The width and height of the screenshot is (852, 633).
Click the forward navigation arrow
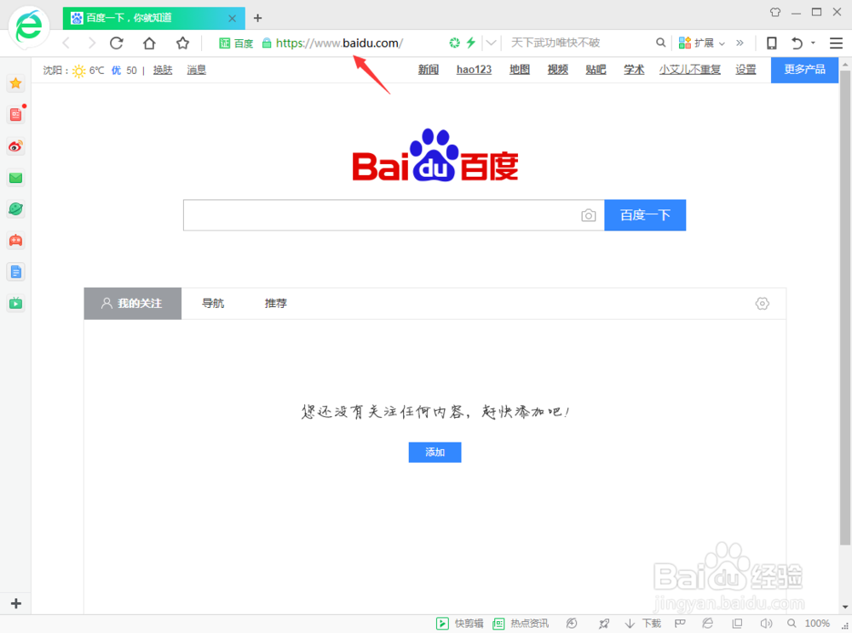click(x=91, y=43)
